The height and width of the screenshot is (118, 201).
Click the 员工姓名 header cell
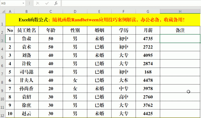(x=27, y=30)
